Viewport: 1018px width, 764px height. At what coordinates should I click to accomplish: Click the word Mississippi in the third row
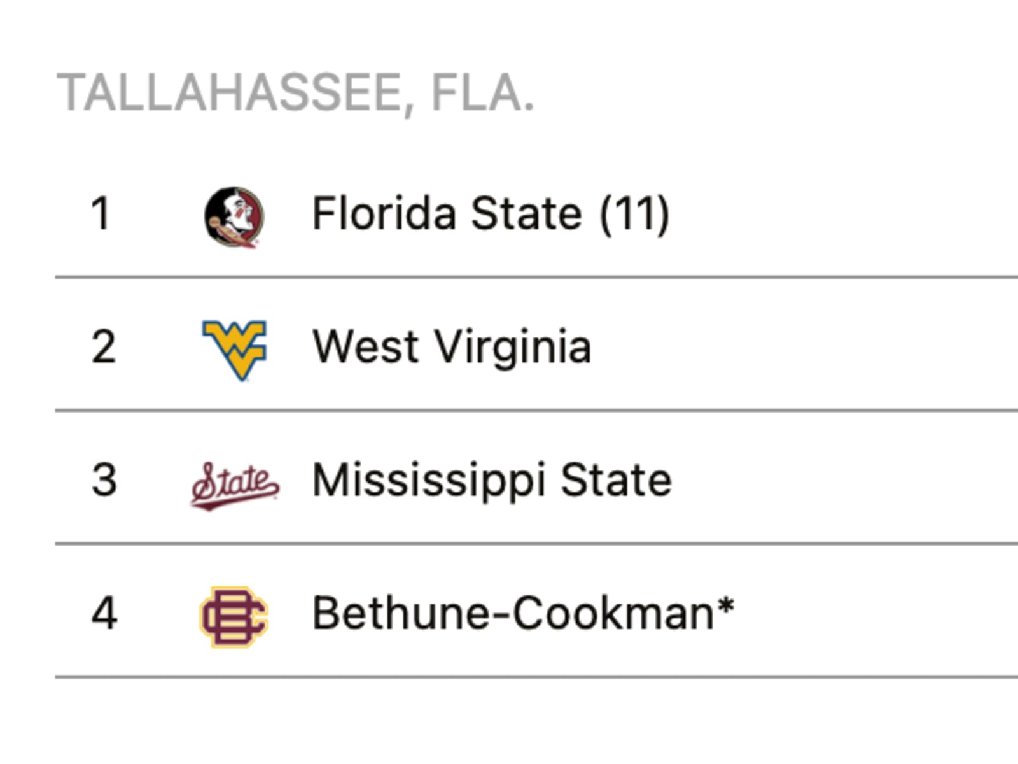coord(429,482)
